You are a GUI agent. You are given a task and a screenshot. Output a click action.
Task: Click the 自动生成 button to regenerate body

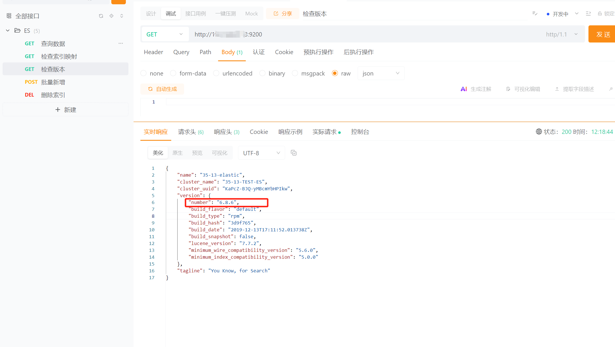point(162,89)
